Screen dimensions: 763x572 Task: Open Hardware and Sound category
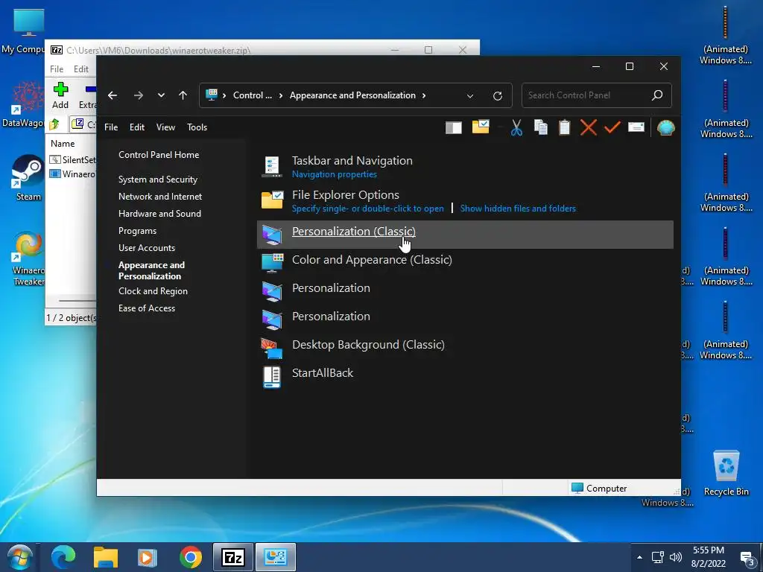[159, 214]
